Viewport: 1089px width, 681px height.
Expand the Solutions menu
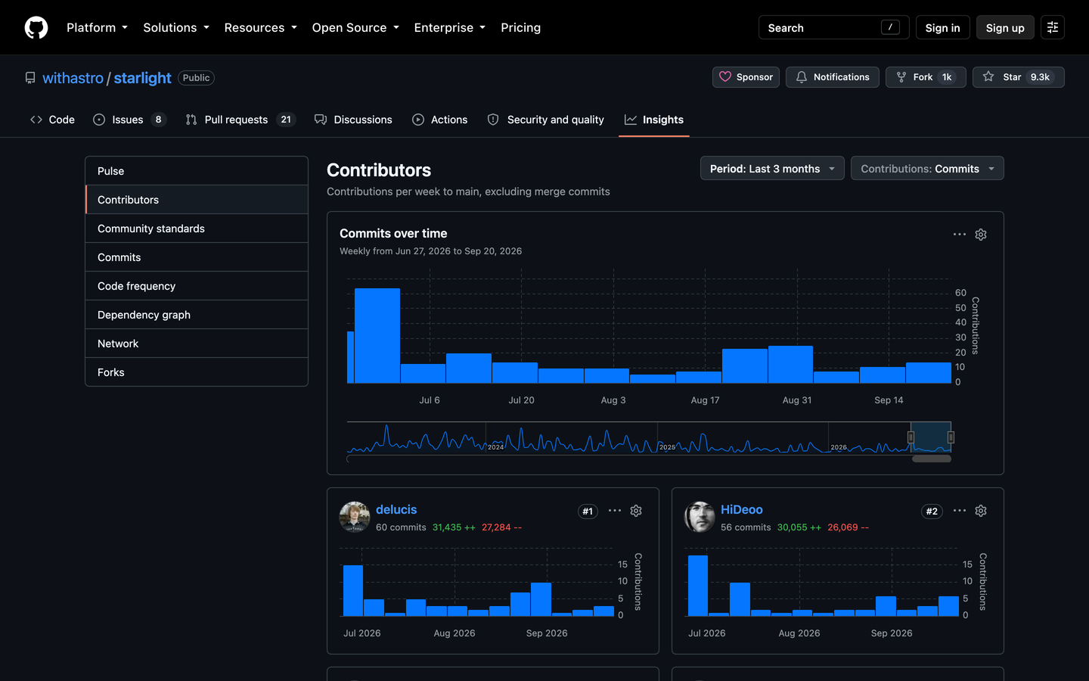[176, 28]
